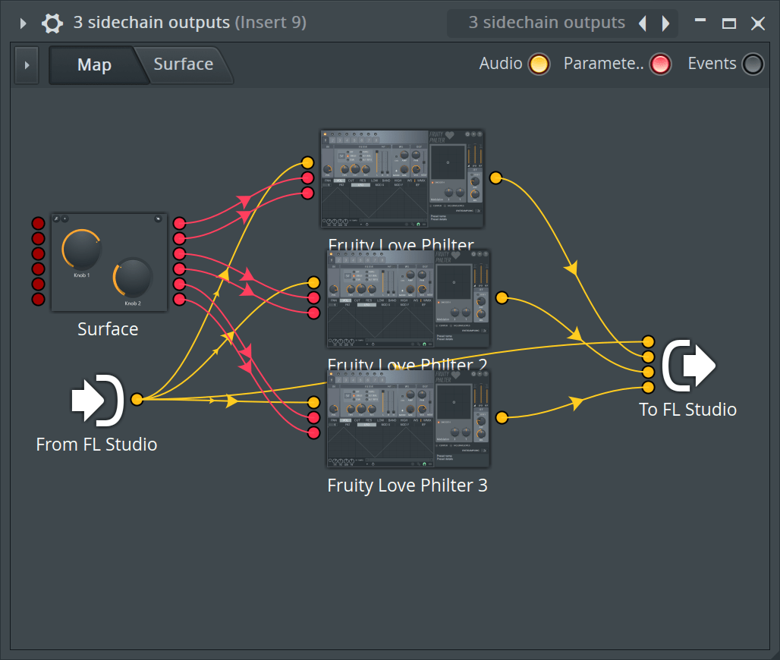Toggle the Audio connections visibility
The height and width of the screenshot is (660, 780).
click(x=539, y=64)
